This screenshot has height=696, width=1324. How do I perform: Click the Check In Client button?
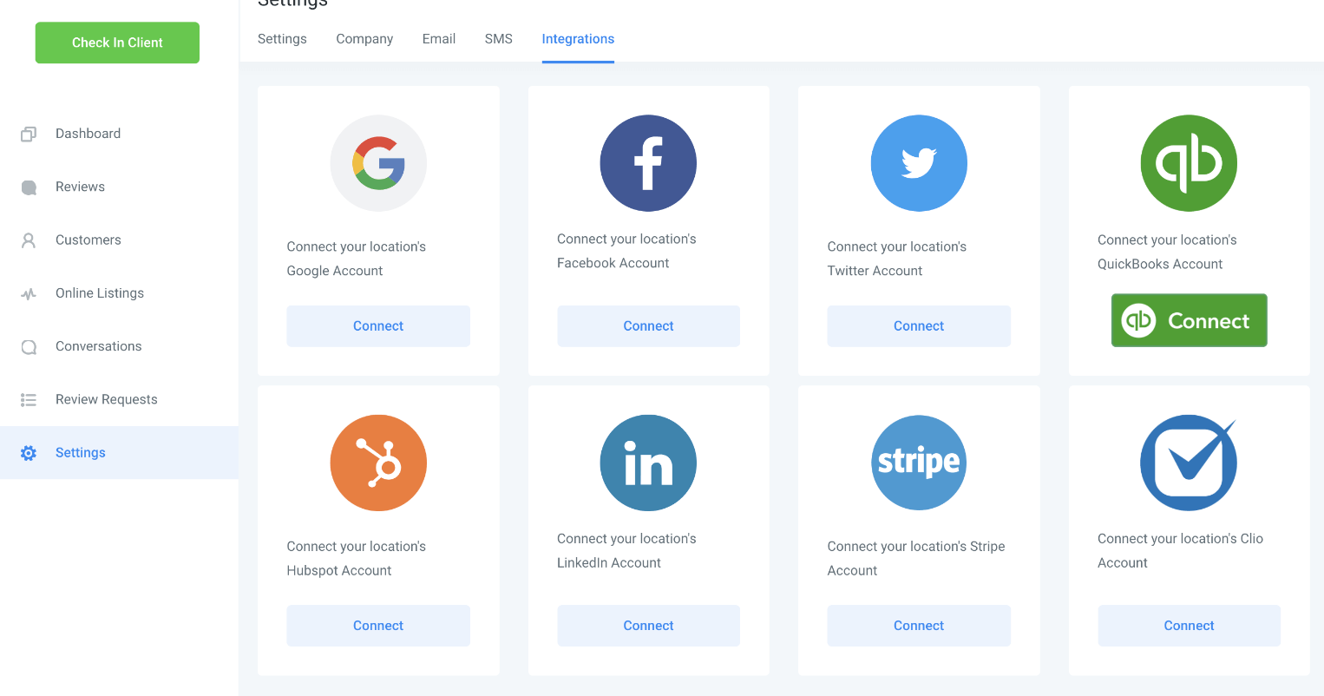pos(117,43)
